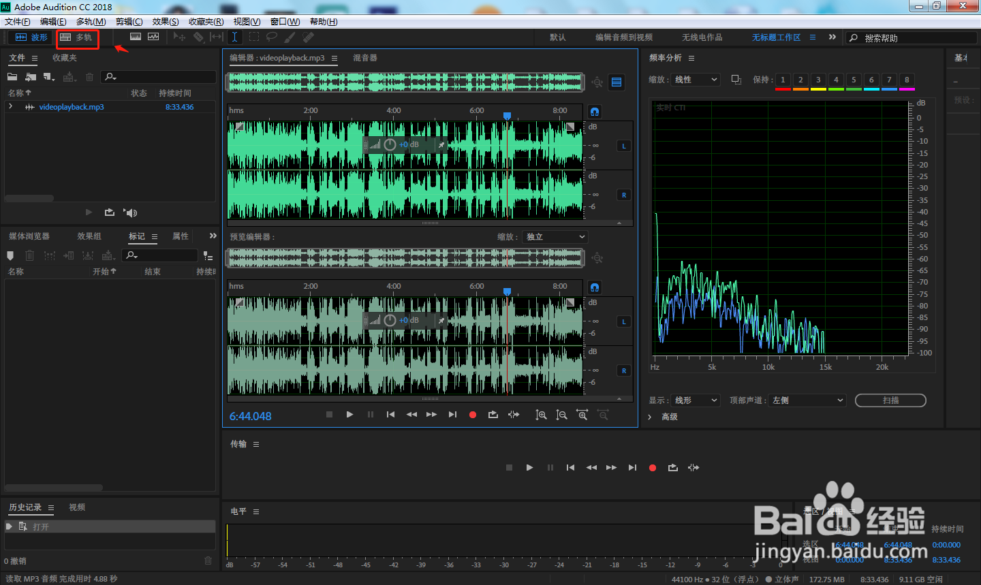
Task: Click the 扫描 scan button
Action: [x=890, y=400]
